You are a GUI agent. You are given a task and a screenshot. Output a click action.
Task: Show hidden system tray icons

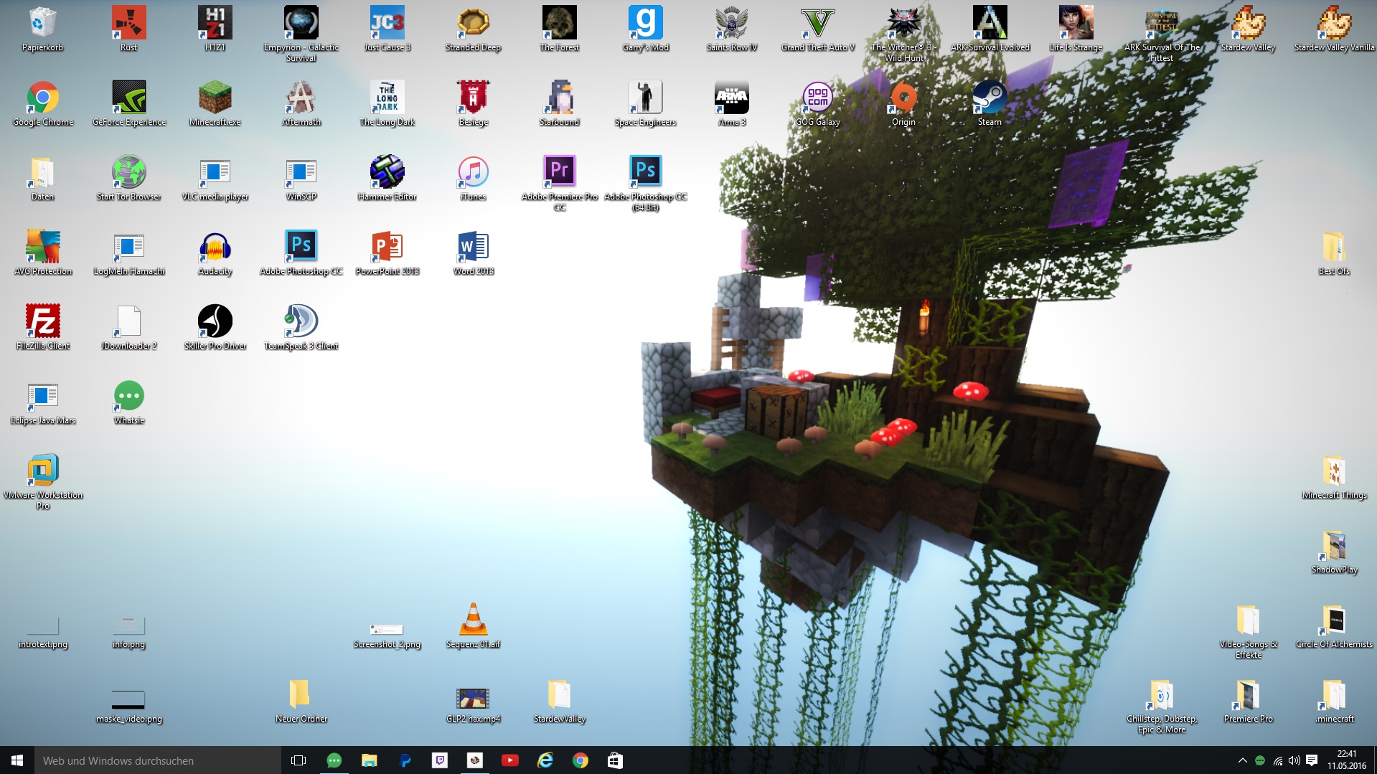1242,760
